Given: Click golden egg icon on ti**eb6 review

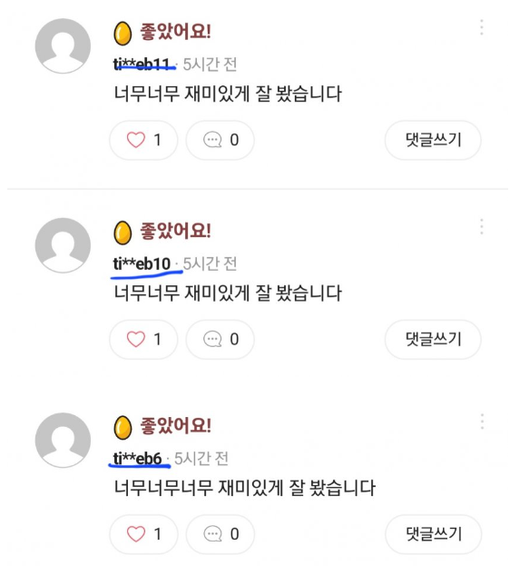Looking at the screenshot, I should click(x=123, y=428).
